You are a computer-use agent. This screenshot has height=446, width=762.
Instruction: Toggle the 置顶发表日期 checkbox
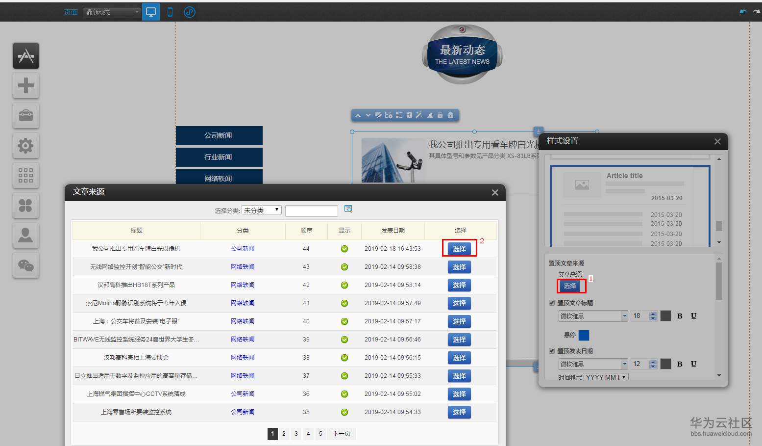[x=552, y=351]
